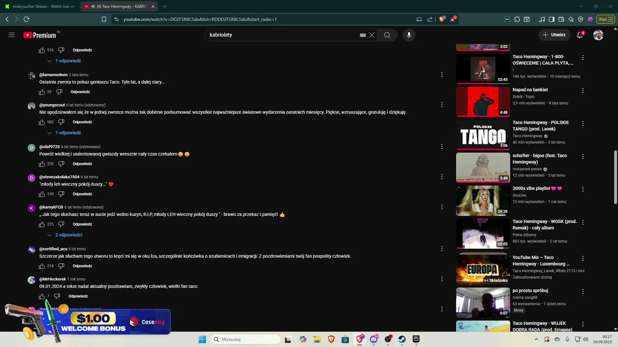
Task: Open the 'YouTube Mix – Taco Hemingway' Europa thumbnail
Action: click(x=483, y=269)
